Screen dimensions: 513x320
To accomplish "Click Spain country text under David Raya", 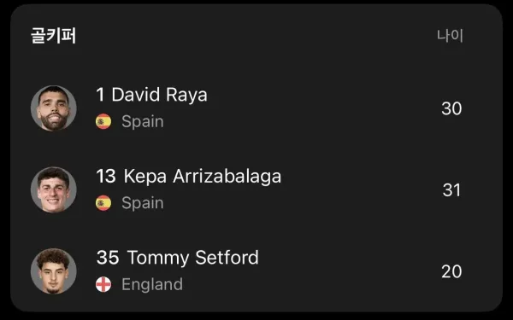I will click(143, 121).
